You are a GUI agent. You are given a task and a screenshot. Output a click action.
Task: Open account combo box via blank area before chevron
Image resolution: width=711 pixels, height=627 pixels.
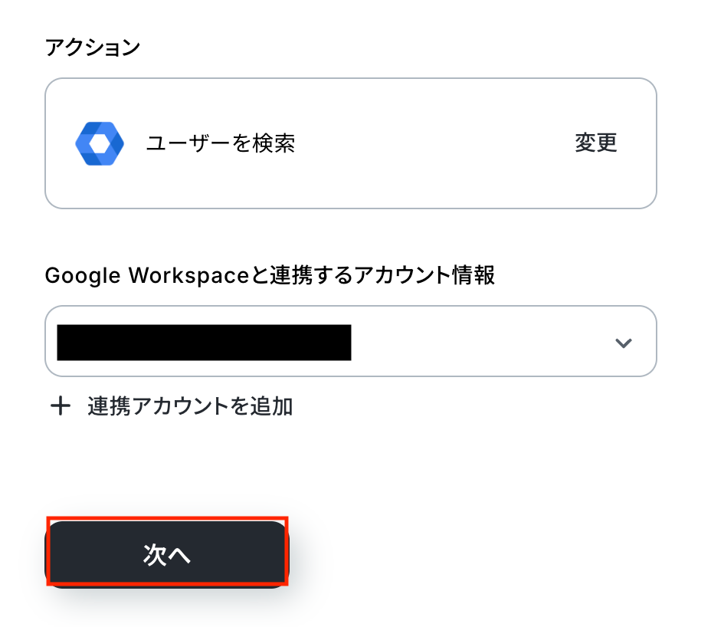pyautogui.click(x=483, y=343)
